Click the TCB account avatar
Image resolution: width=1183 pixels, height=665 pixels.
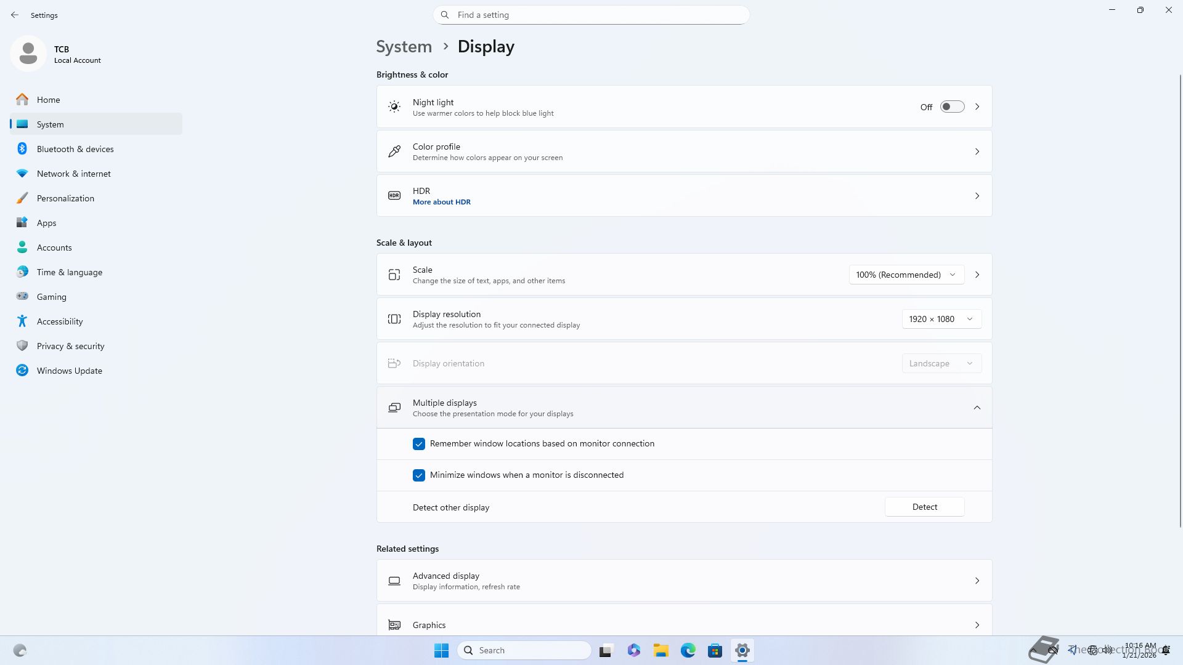click(28, 54)
